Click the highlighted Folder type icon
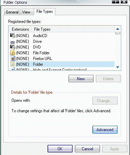Screen dimensions: 130x155 point(12,64)
